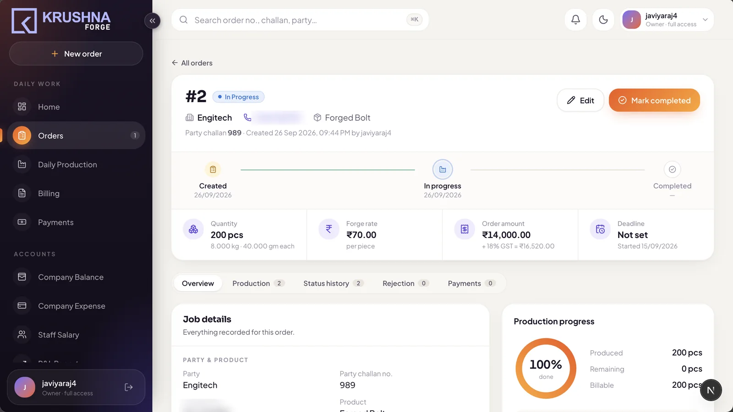Collapse the sidebar with double-chevron button
733x412 pixels.
pyautogui.click(x=152, y=21)
